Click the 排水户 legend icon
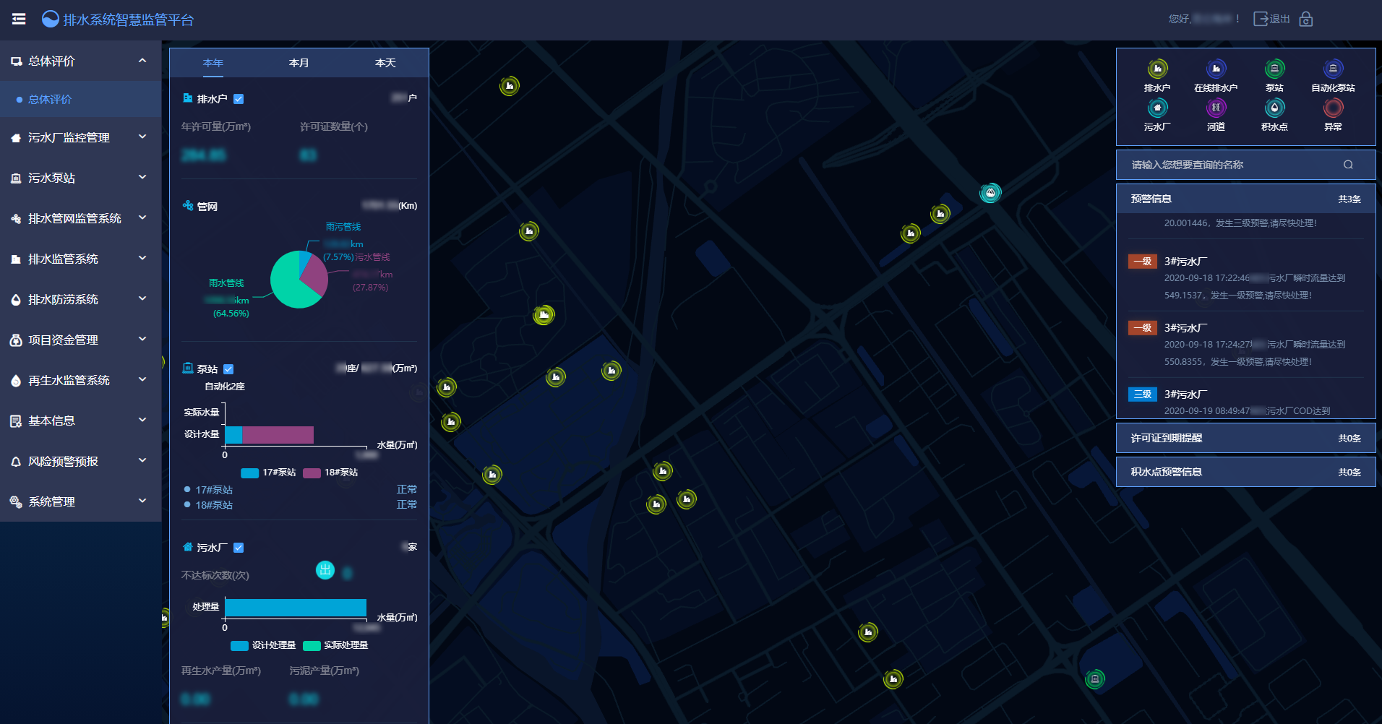The width and height of the screenshot is (1382, 724). coord(1157,69)
